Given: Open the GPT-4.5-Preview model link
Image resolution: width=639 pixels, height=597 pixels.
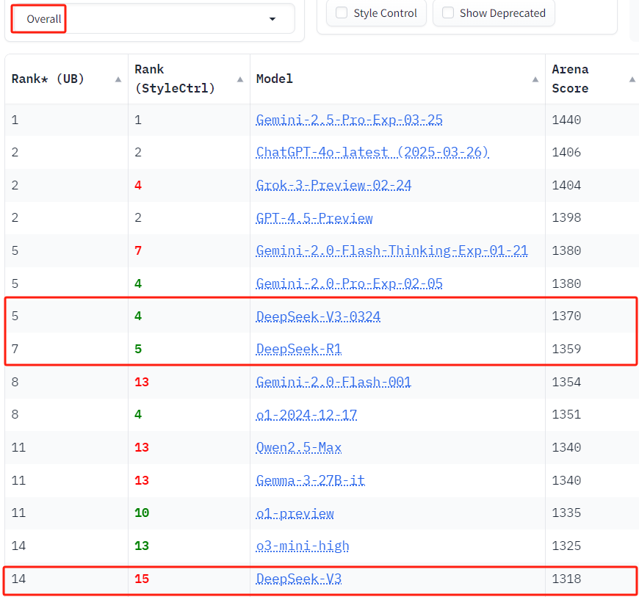Looking at the screenshot, I should point(314,218).
